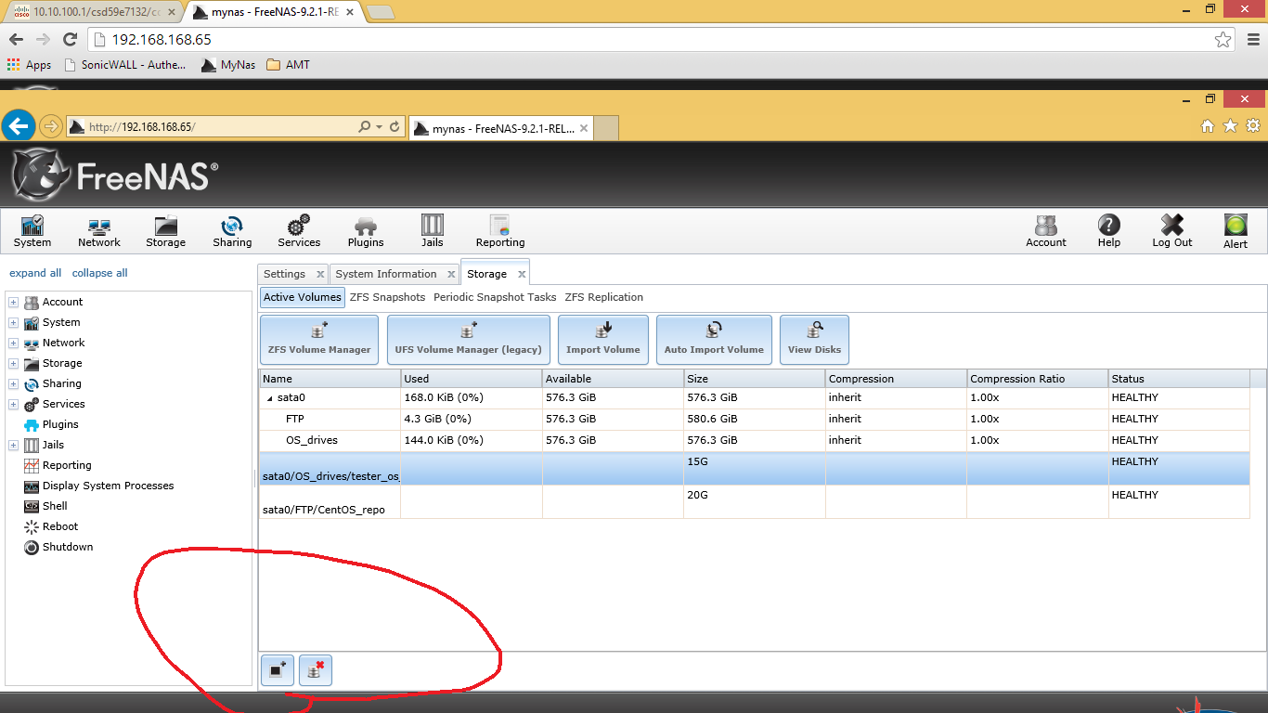Close the Storage tab
This screenshot has width=1268, height=713.
[522, 275]
